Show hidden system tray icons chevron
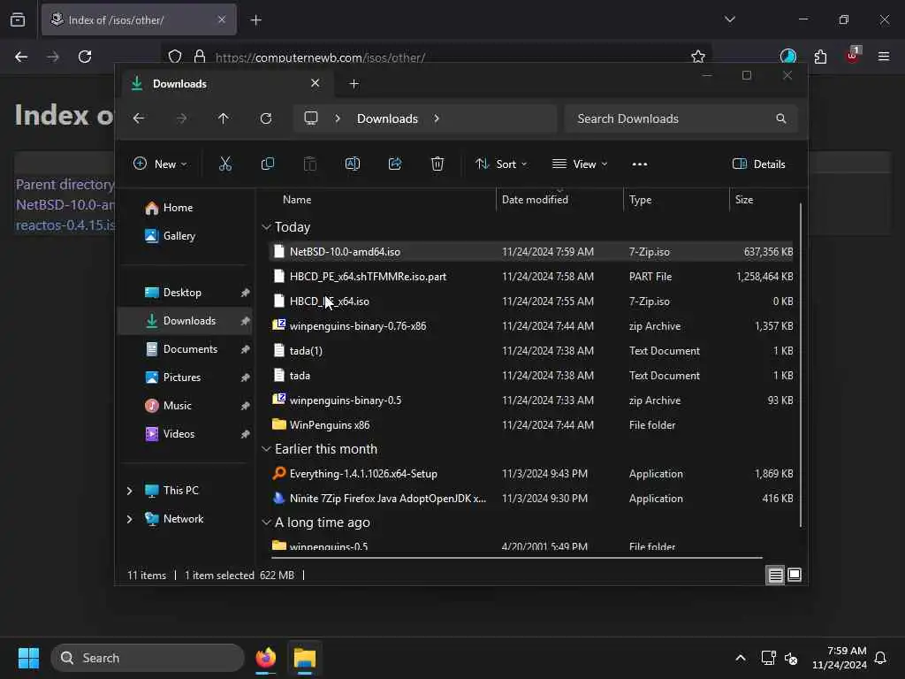This screenshot has width=905, height=679. point(741,658)
